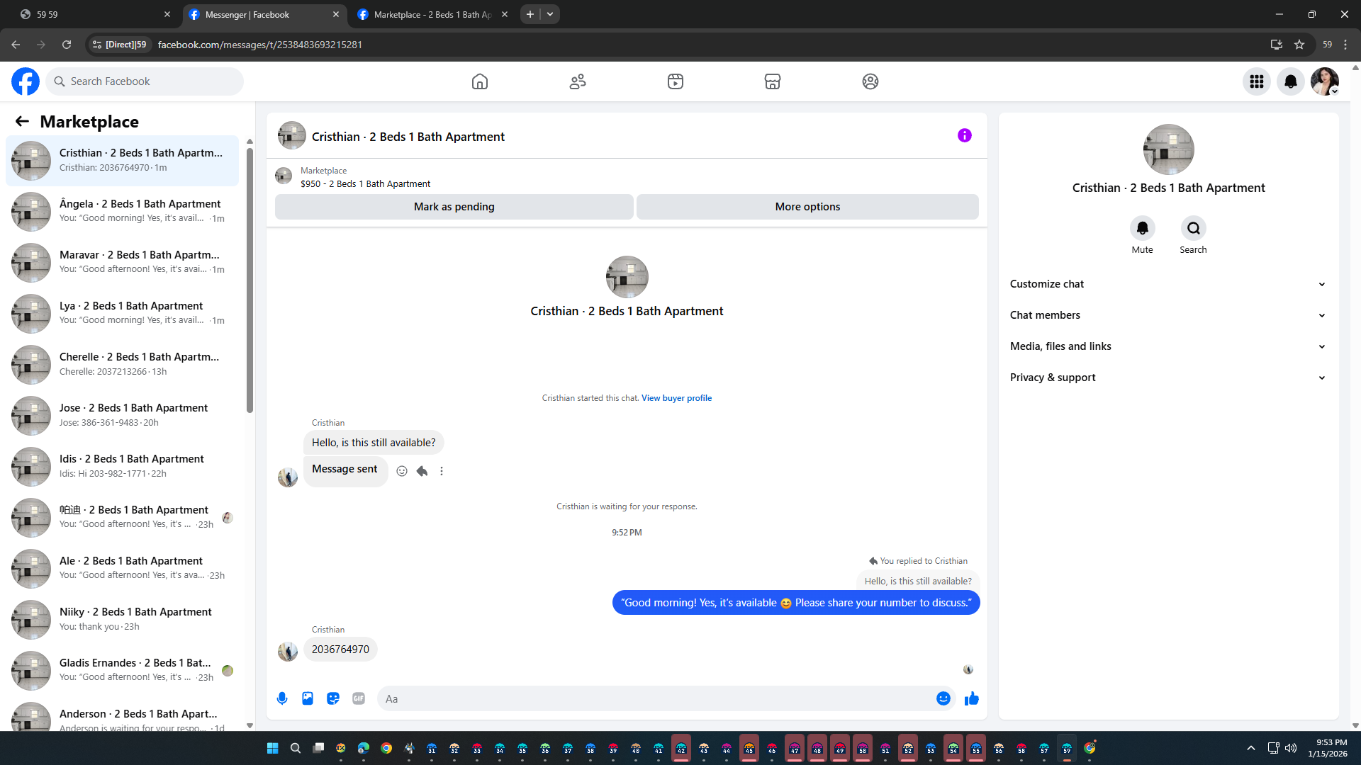Send a thumbs-up like
This screenshot has height=765, width=1361.
971,698
